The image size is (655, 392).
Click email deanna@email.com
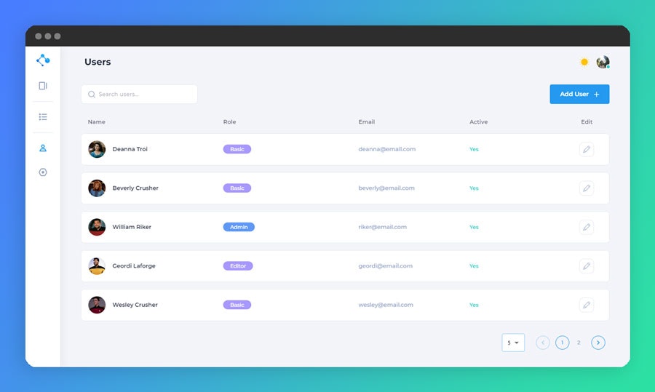tap(387, 149)
